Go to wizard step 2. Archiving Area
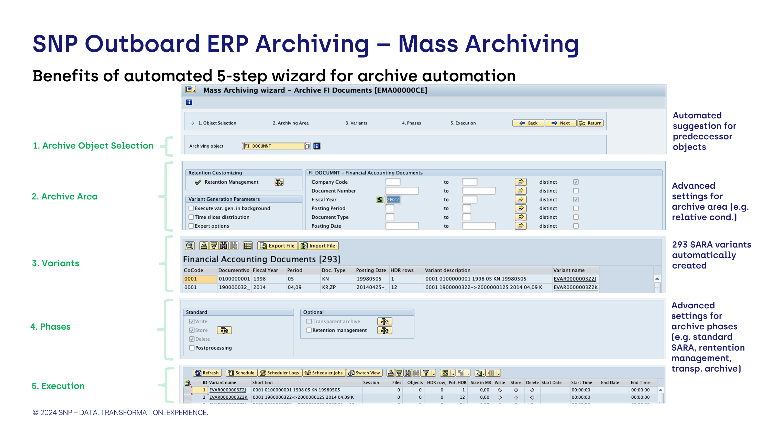This screenshot has height=426, width=759. [291, 123]
